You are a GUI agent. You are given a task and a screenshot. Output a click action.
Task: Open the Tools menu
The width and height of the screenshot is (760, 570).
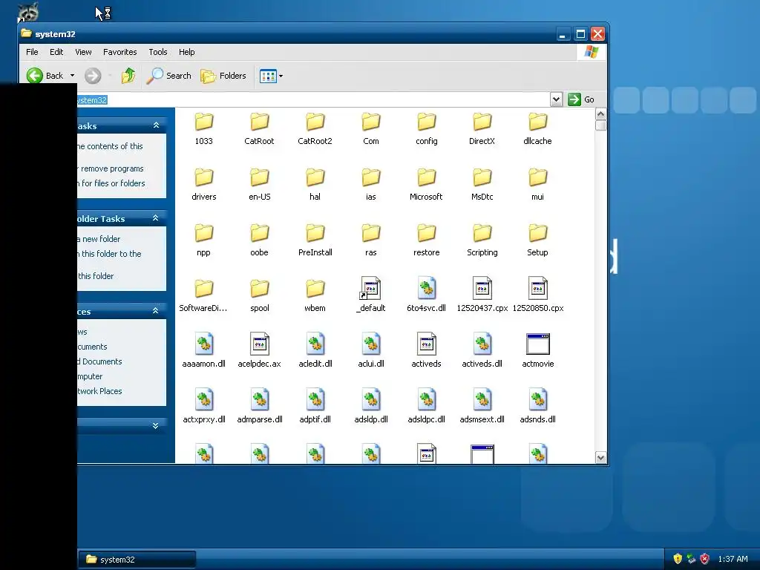click(x=158, y=52)
